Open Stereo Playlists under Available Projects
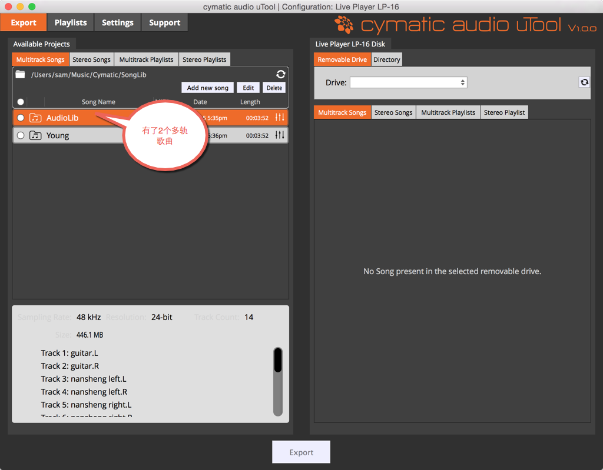603x470 pixels. 204,59
